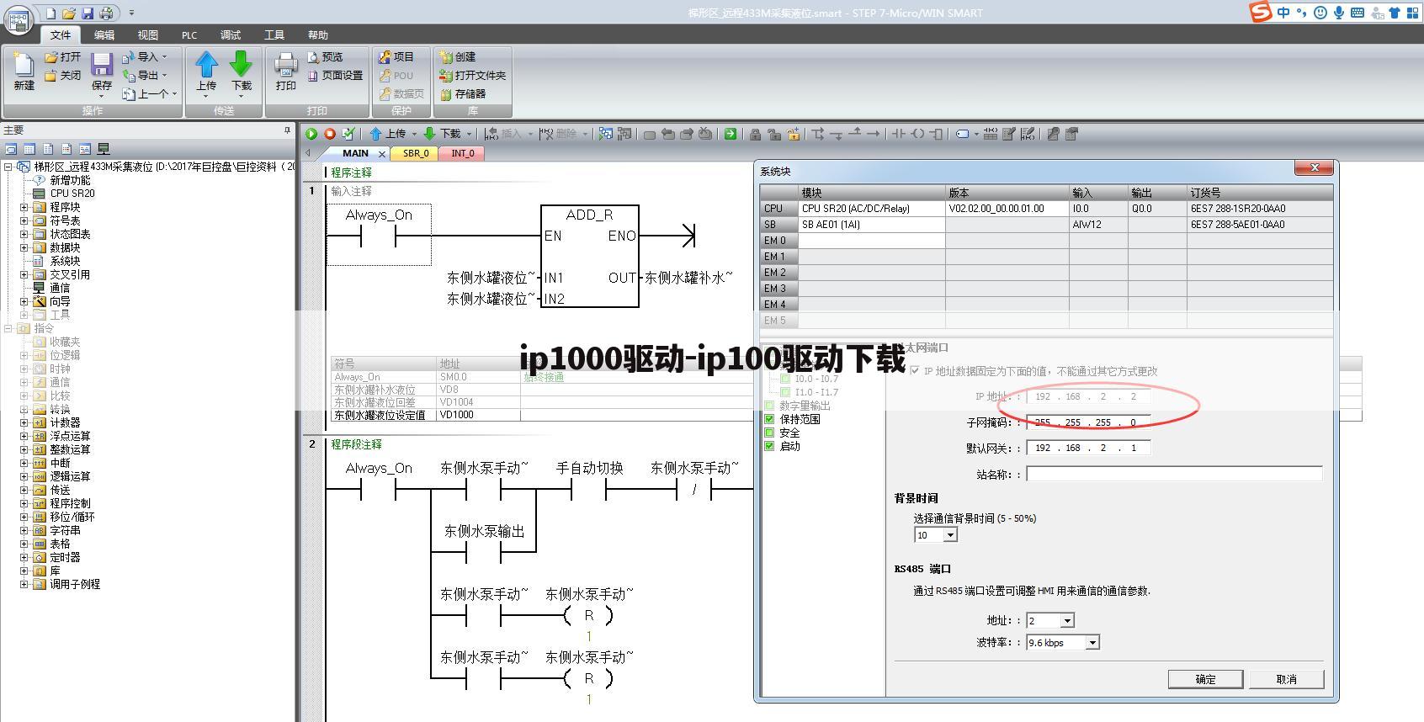
Task: Toggle the 数字量输出 checkbox
Action: [x=769, y=406]
